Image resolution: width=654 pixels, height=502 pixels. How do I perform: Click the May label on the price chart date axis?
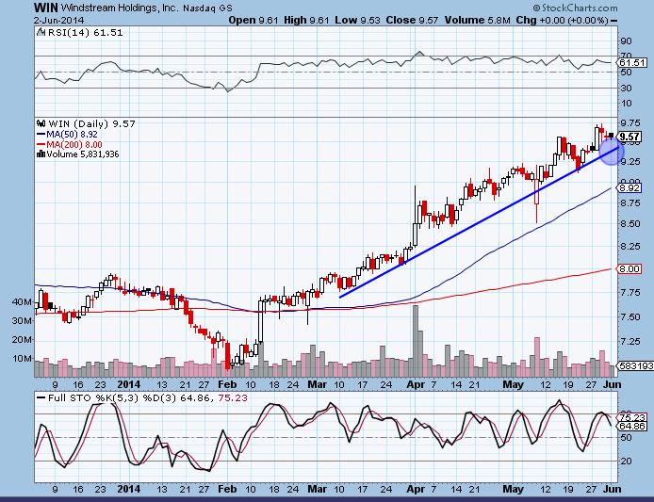click(513, 384)
